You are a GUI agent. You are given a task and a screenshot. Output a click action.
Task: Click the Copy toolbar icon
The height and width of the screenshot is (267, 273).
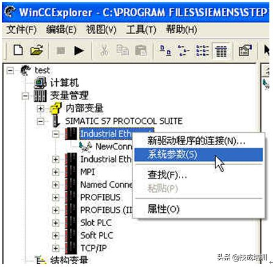click(x=122, y=51)
